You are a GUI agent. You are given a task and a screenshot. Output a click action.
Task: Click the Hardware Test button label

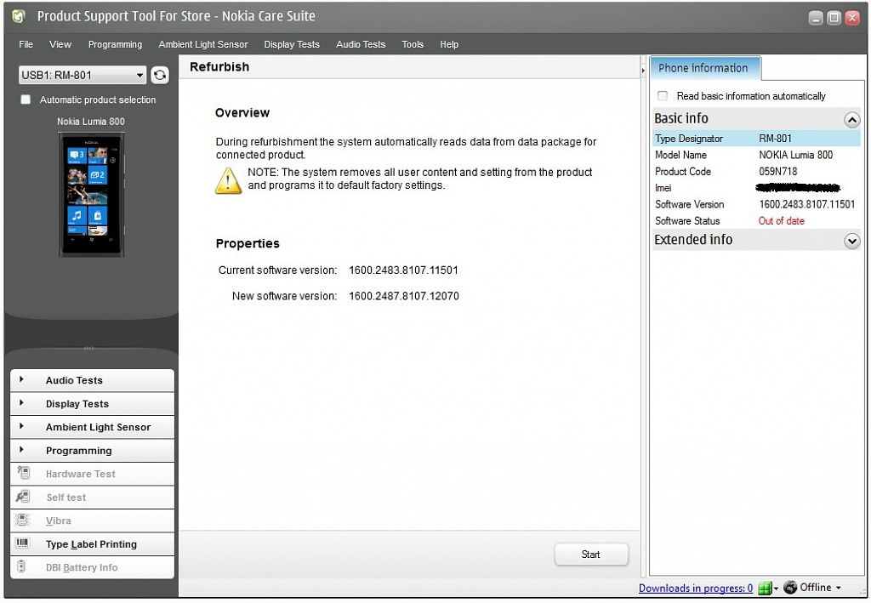click(x=81, y=474)
